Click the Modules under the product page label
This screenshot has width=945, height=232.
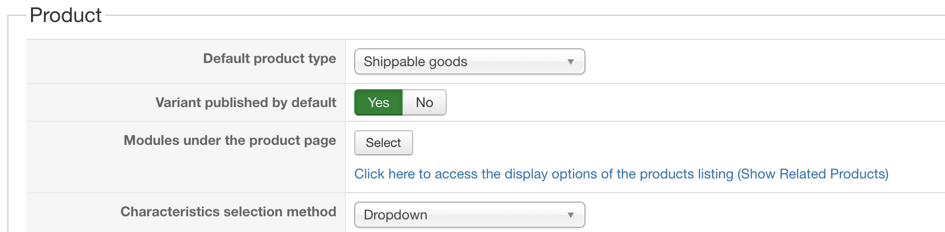click(230, 141)
